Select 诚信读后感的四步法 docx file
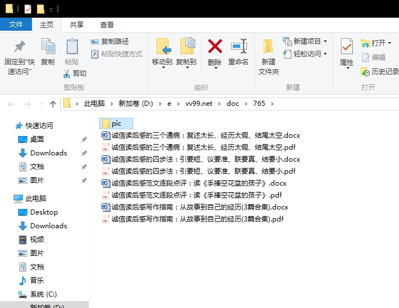Viewport: 399px width, 308px height. pos(200,159)
